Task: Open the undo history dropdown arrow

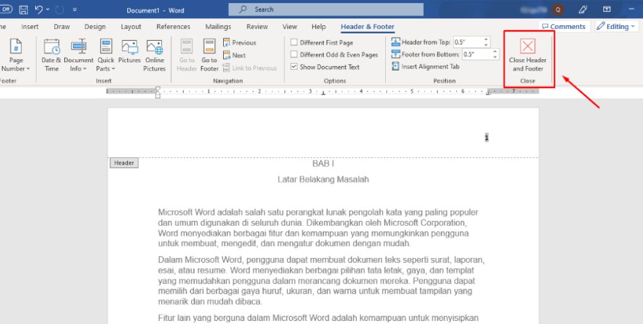Action: (x=48, y=9)
